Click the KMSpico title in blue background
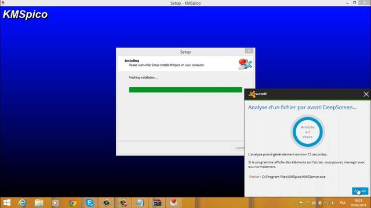The image size is (371, 208). 26,14
